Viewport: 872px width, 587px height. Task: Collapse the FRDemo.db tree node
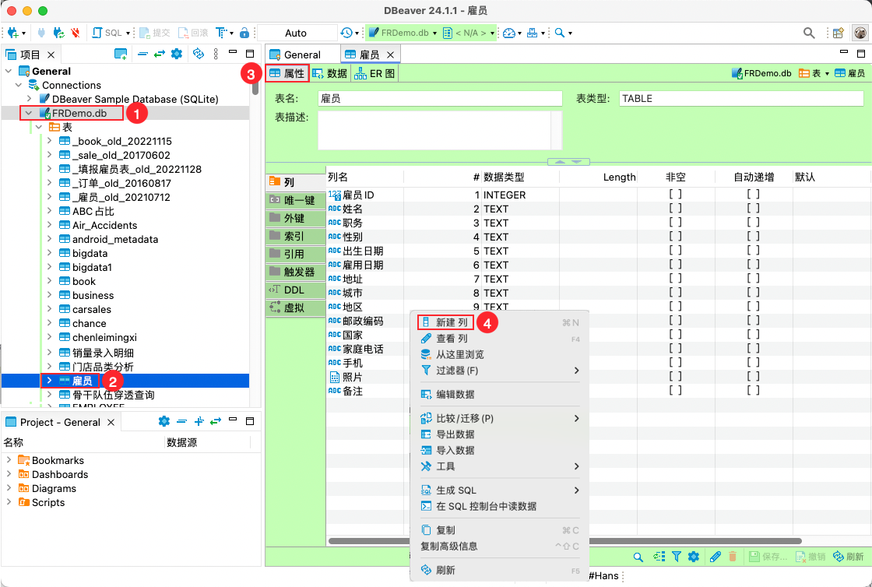(28, 113)
